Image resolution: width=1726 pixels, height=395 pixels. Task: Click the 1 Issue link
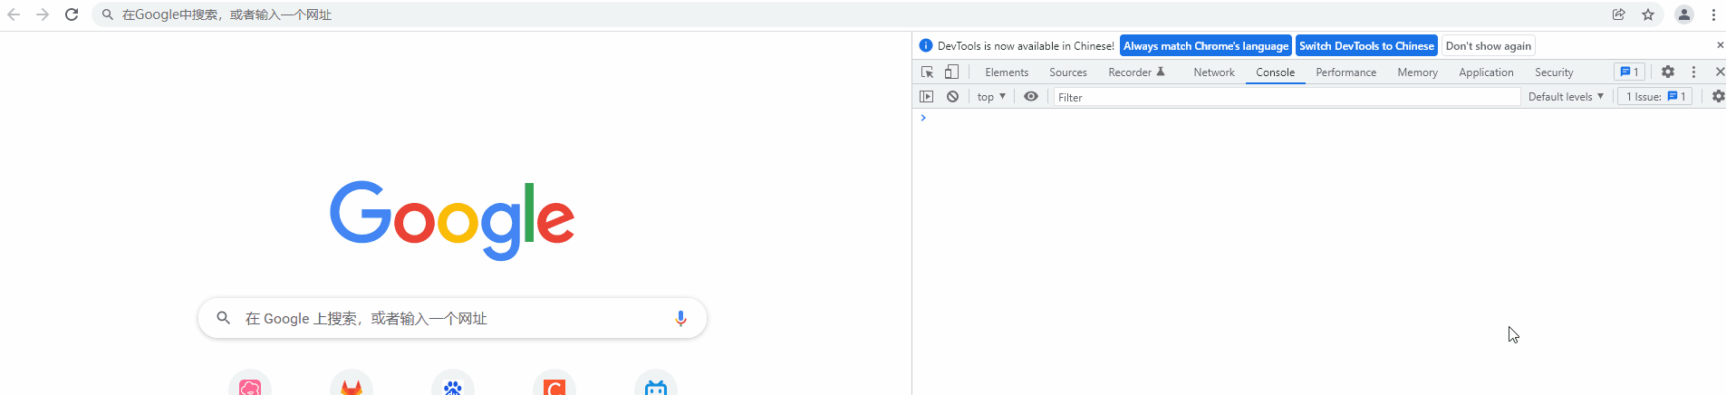click(1655, 97)
